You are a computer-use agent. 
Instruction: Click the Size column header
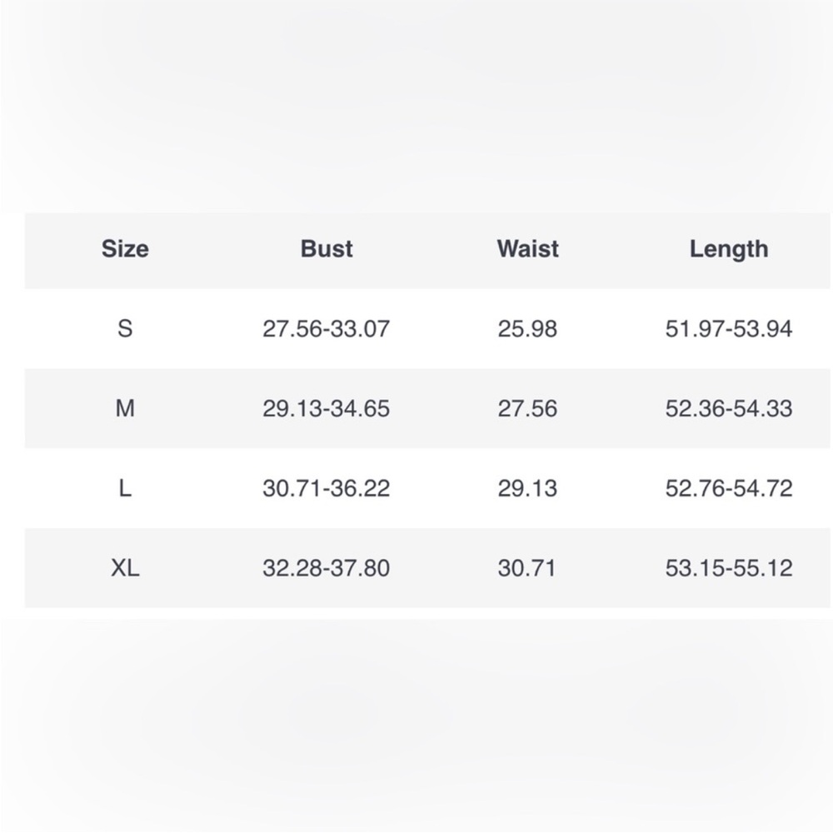(x=125, y=248)
